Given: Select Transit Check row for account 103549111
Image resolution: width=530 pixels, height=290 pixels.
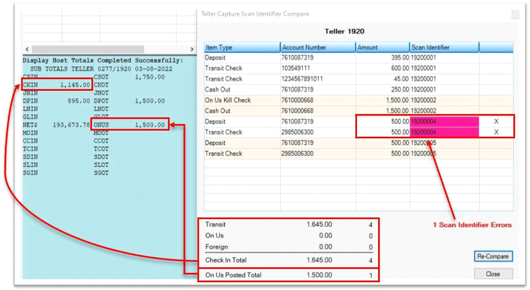Looking at the screenshot, I should pyautogui.click(x=242, y=68).
